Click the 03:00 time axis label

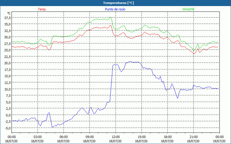(38, 137)
